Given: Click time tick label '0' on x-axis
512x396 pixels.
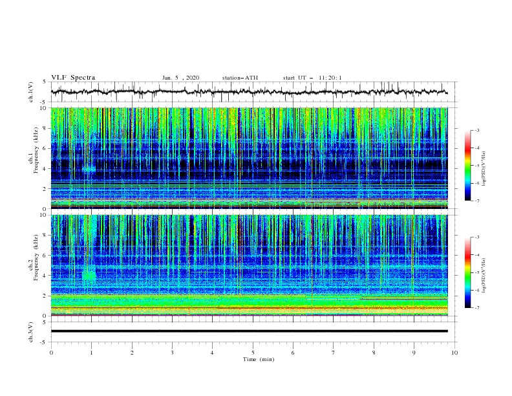Looking at the screenshot, I should tap(51, 353).
